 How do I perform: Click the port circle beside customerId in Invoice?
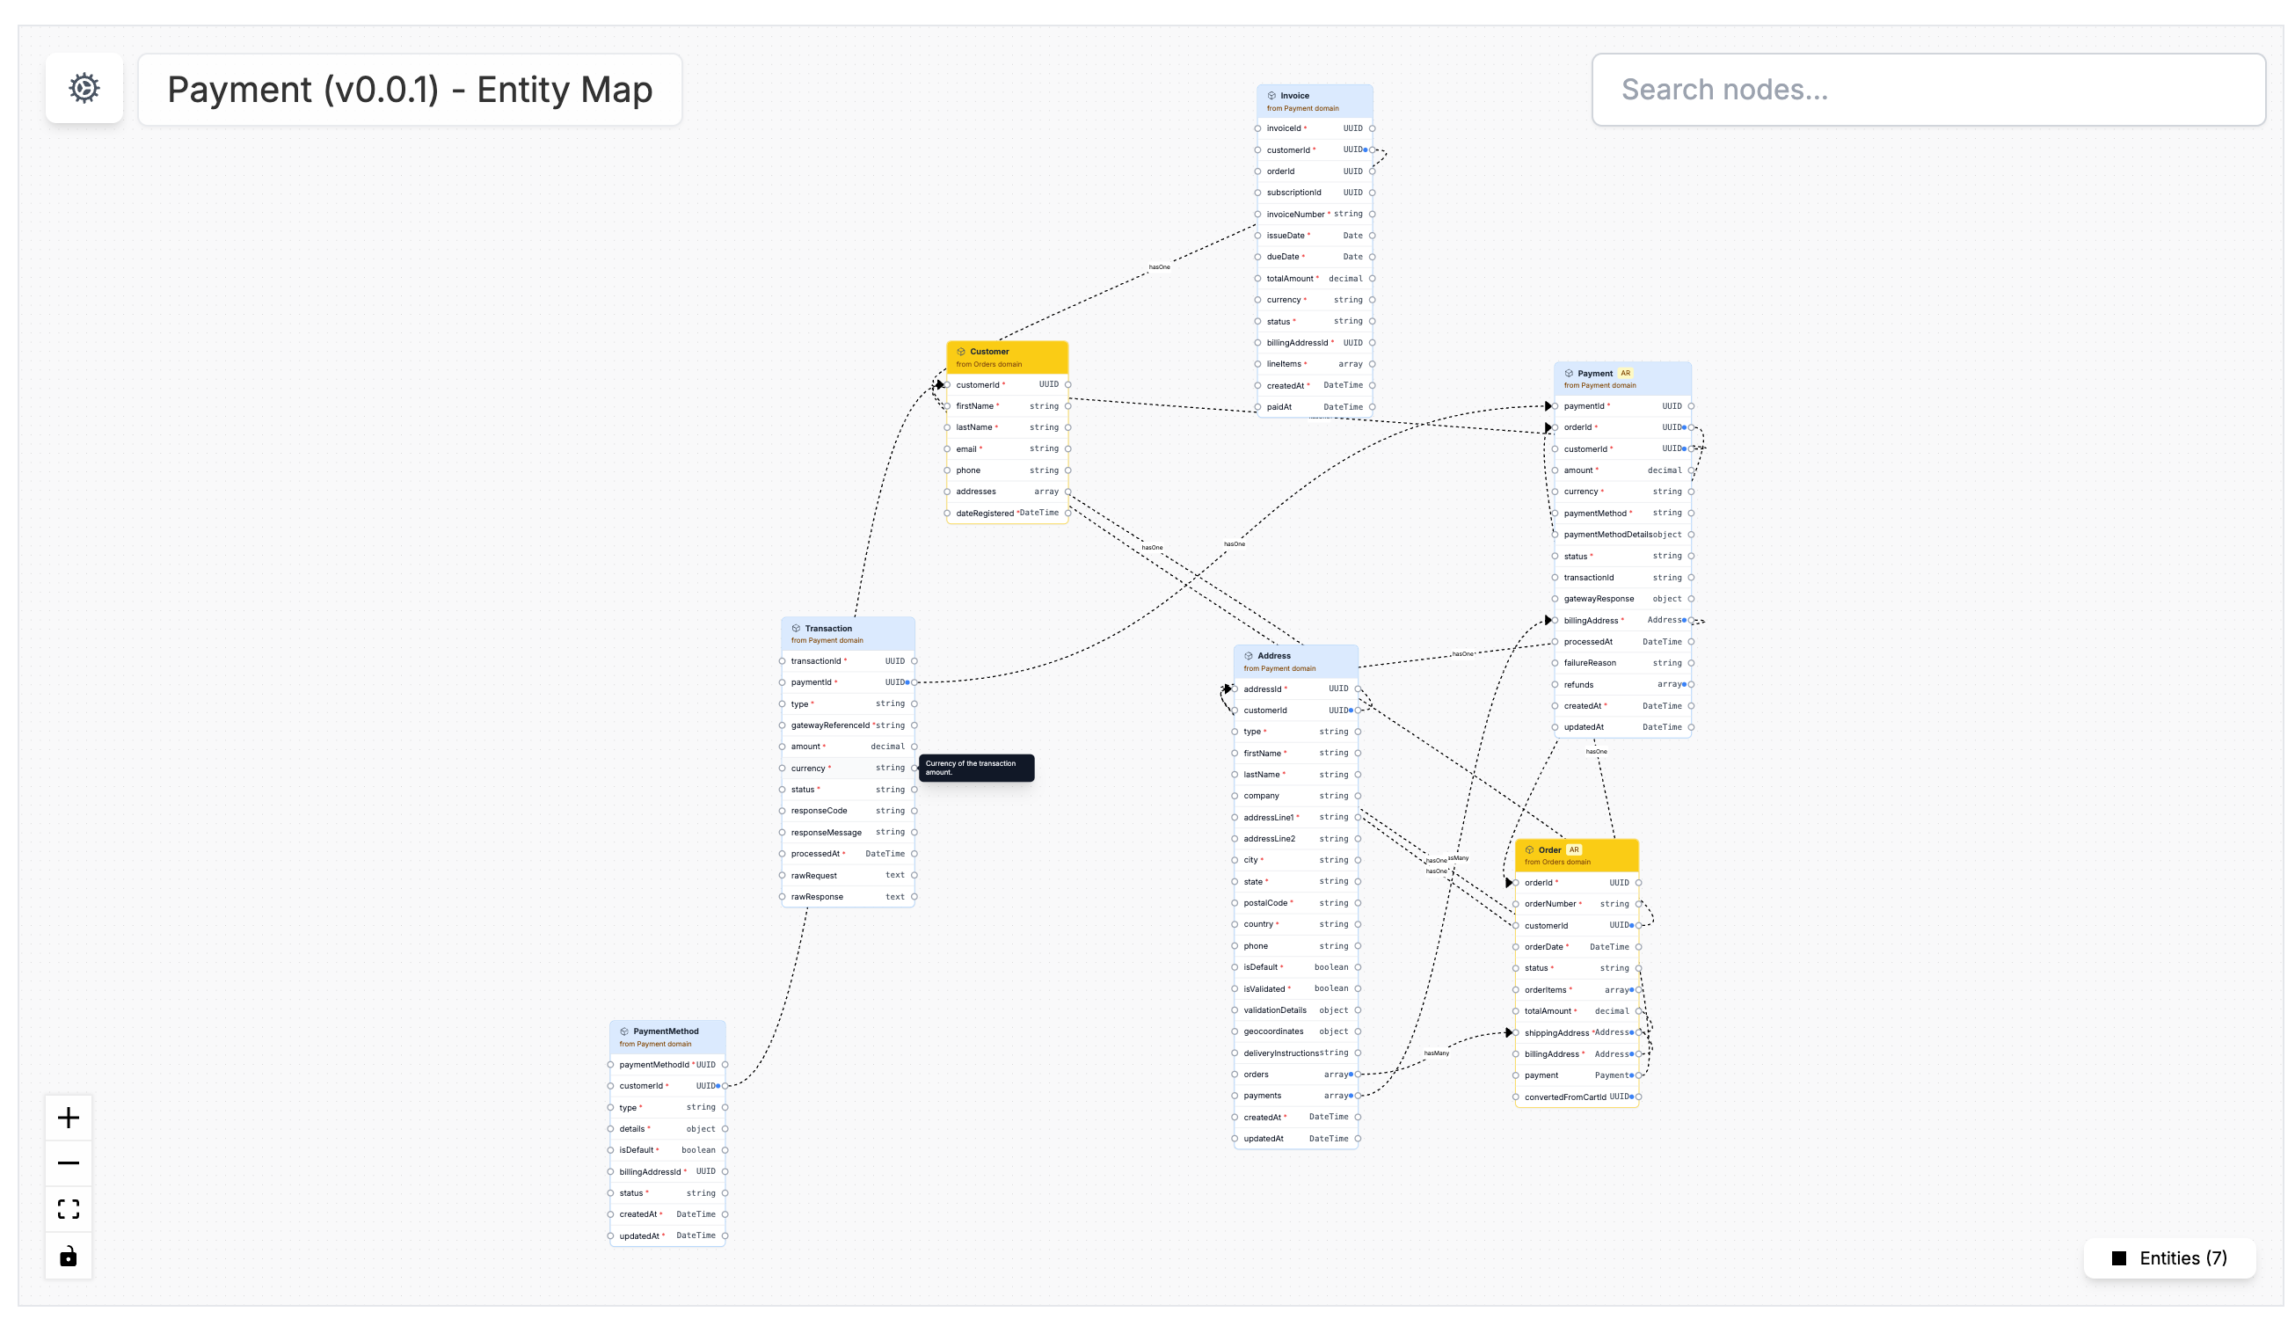point(1373,149)
